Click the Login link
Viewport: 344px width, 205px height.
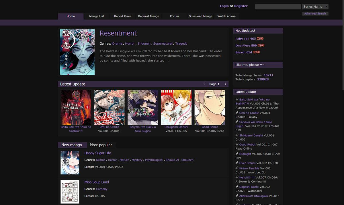(224, 6)
